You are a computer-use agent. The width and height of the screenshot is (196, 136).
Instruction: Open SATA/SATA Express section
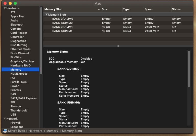click(x=23, y=98)
